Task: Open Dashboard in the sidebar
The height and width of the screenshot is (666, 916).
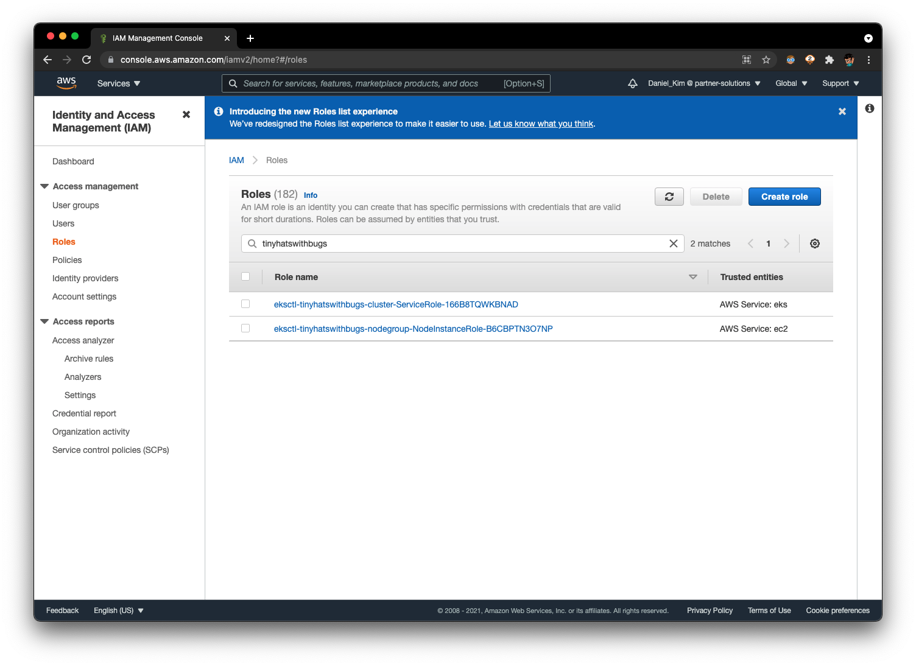Action: pyautogui.click(x=73, y=161)
